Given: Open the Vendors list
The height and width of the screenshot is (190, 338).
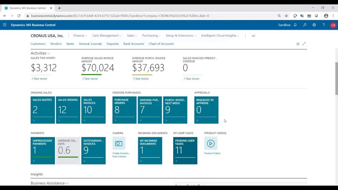Looking at the screenshot, I should click(56, 44).
